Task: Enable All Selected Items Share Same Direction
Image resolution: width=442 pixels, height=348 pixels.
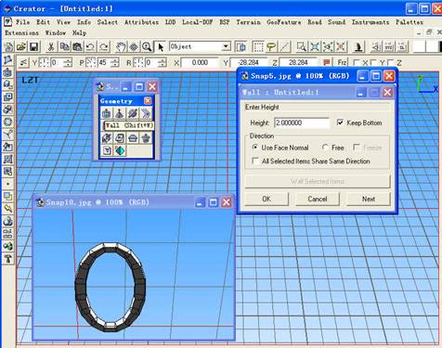Action: click(255, 161)
